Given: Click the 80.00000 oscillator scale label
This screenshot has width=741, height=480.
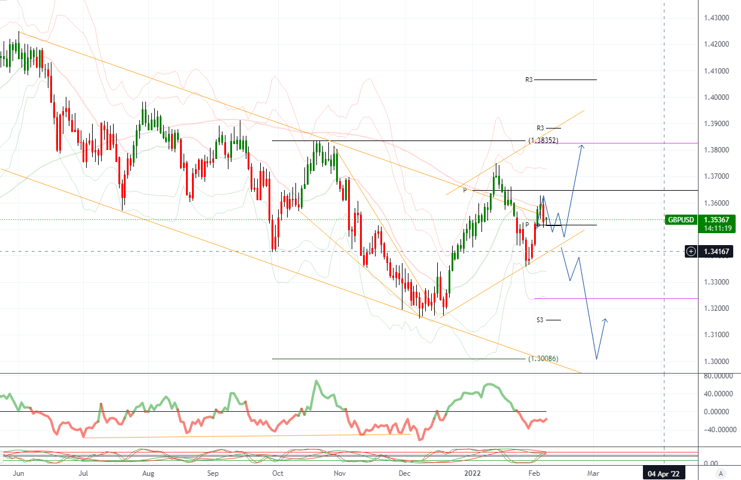Looking at the screenshot, I should [x=717, y=376].
